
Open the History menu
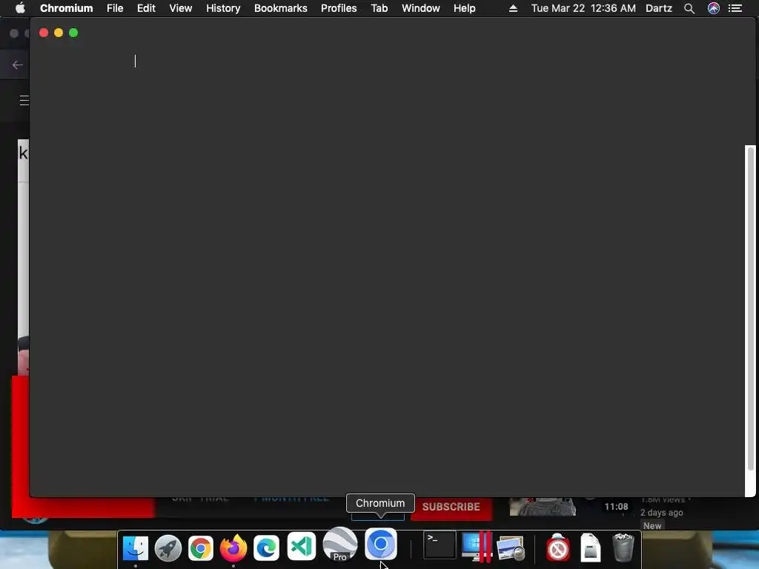pyautogui.click(x=223, y=8)
